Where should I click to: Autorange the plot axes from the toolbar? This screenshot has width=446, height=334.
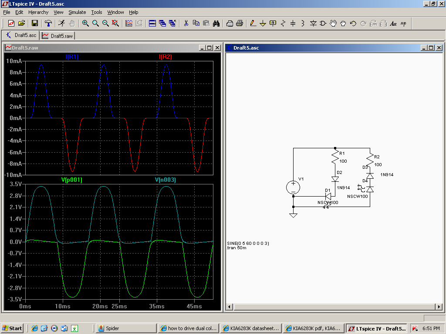[129, 23]
